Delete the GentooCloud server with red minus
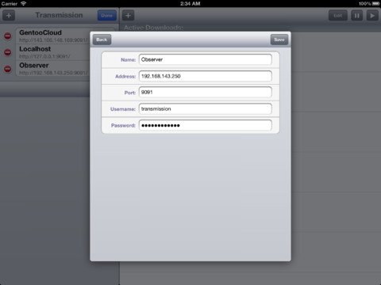The height and width of the screenshot is (285, 381). click(8, 36)
